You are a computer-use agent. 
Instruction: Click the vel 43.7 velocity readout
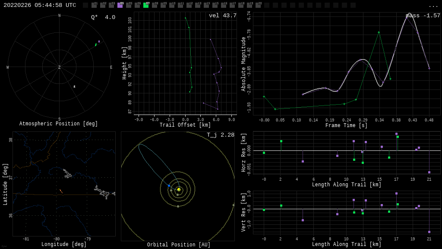coord(222,16)
